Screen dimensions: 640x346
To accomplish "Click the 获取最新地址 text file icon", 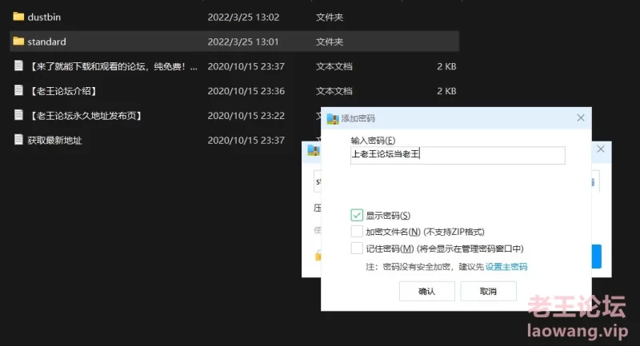I will (x=18, y=140).
